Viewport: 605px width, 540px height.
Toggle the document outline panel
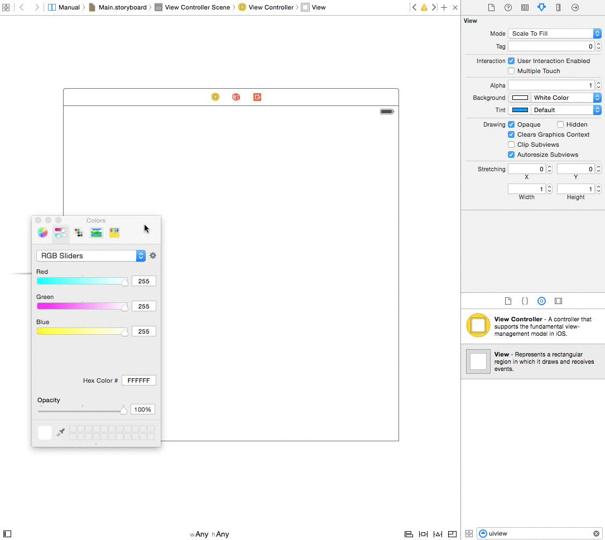pos(7,534)
